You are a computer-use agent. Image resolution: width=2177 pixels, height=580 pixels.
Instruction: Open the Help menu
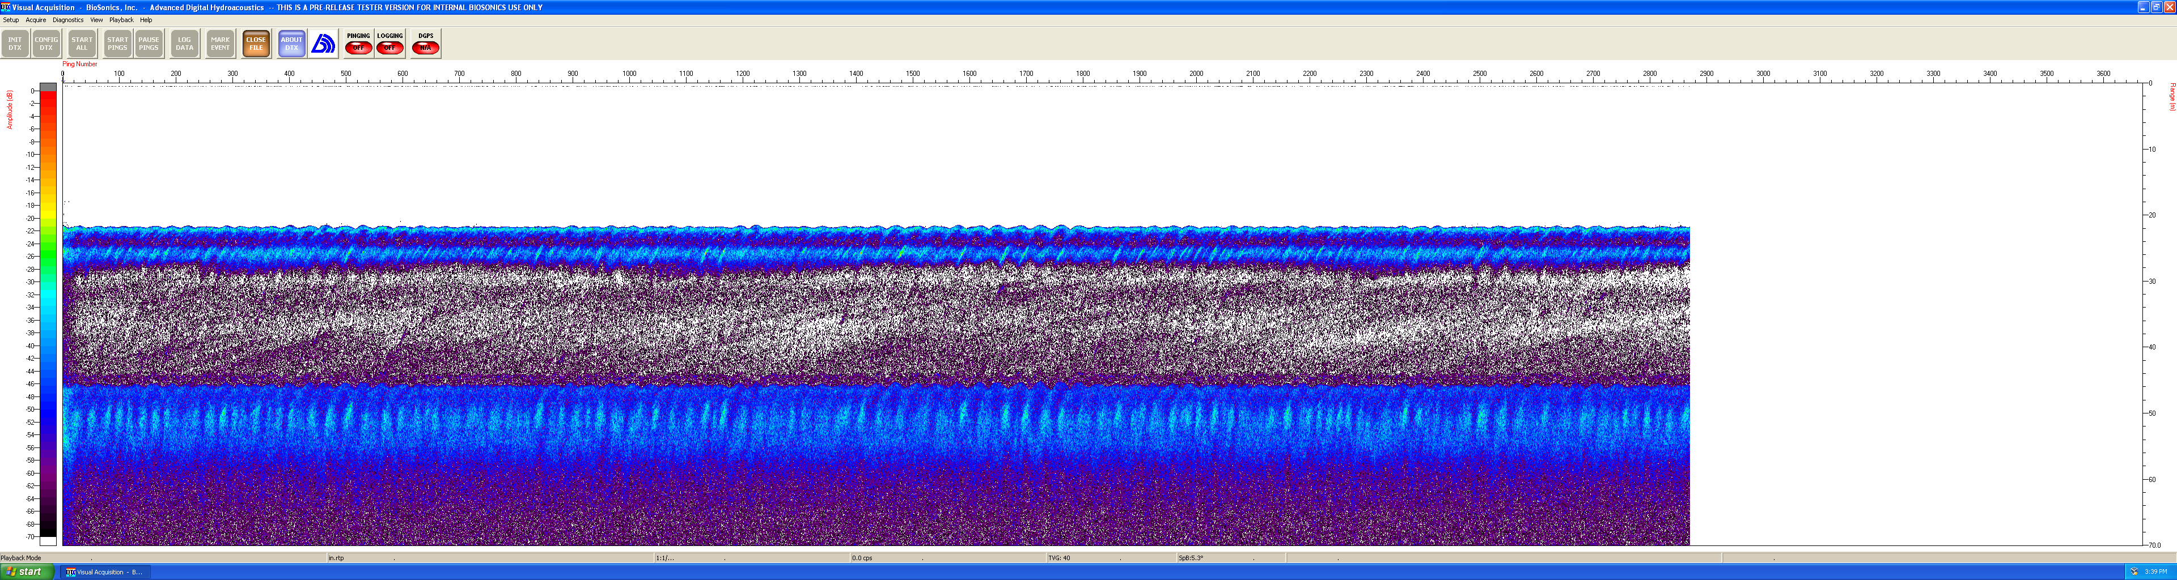145,19
